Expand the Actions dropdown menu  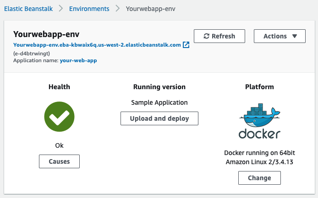[280, 36]
